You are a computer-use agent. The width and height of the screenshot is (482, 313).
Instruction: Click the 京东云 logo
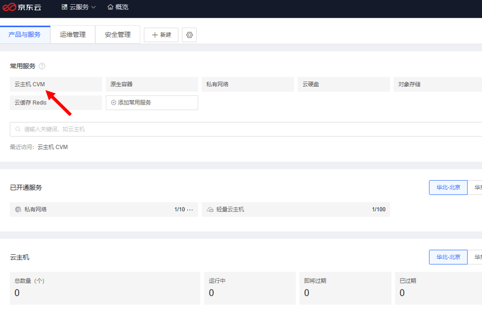pyautogui.click(x=22, y=7)
